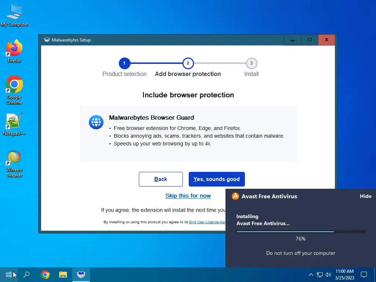The height and width of the screenshot is (282, 376).
Task: Open the Windows Start menu
Action: (x=9, y=275)
